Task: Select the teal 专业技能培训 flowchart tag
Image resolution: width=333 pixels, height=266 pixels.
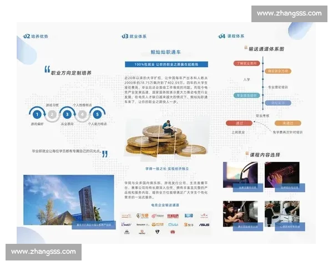Action: tap(246, 95)
